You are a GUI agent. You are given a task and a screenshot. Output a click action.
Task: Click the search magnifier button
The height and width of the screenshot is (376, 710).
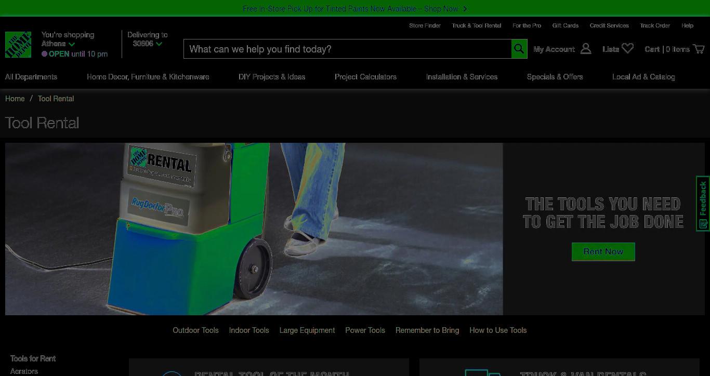[519, 49]
